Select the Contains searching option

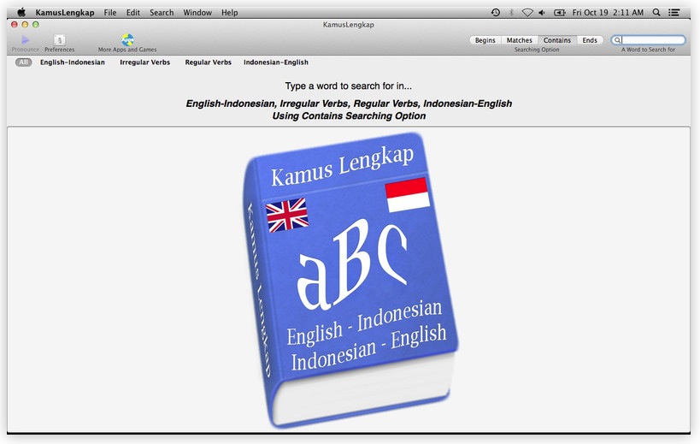(x=557, y=40)
